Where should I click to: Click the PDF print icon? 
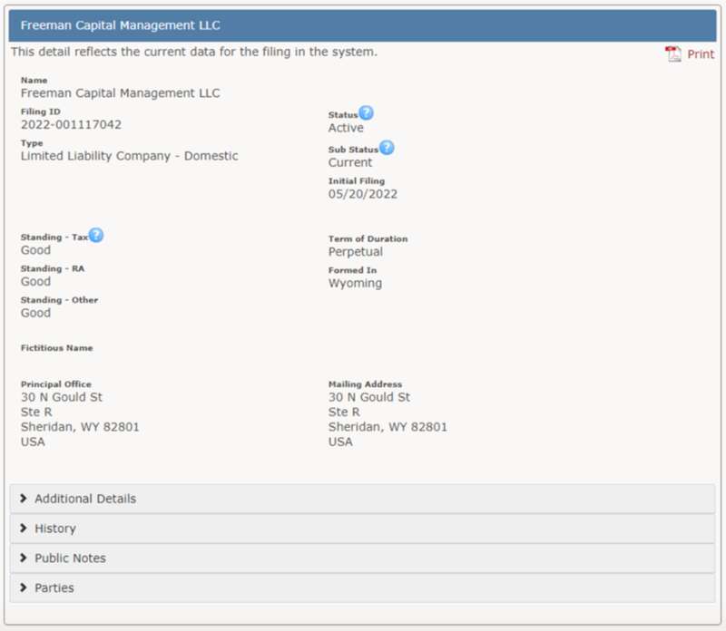coord(673,54)
